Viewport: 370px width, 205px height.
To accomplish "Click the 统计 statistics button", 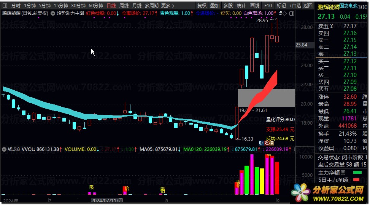I will (x=241, y=5).
